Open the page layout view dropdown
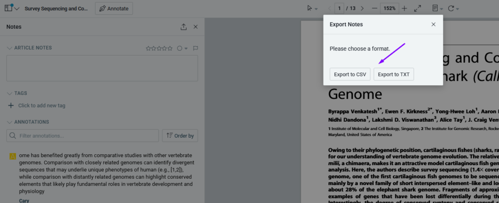Image resolution: width=499 pixels, height=203 pixels. tap(438, 8)
